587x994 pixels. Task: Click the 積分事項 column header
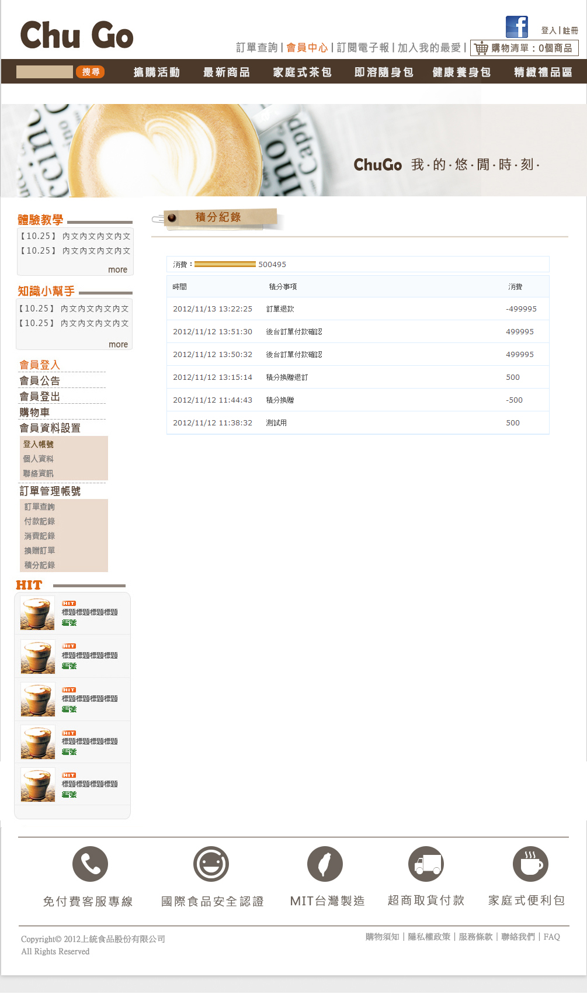coord(283,287)
